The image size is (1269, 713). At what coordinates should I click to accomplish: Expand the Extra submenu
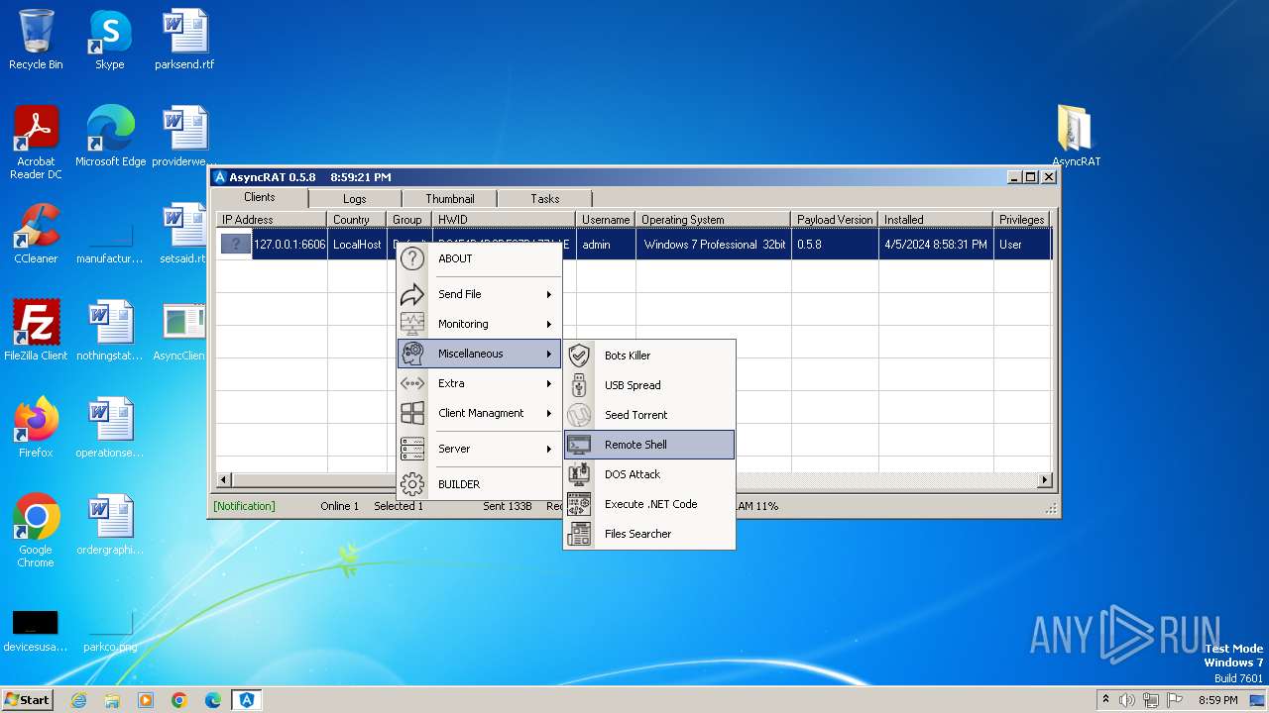tap(479, 383)
